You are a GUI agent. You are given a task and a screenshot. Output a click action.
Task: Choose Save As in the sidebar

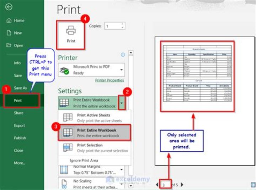click(20, 88)
